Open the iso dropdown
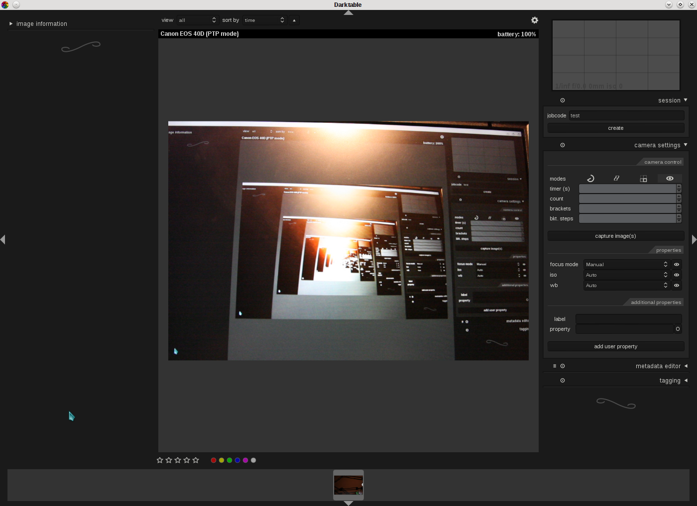Screen dimensions: 697x506 (627, 275)
